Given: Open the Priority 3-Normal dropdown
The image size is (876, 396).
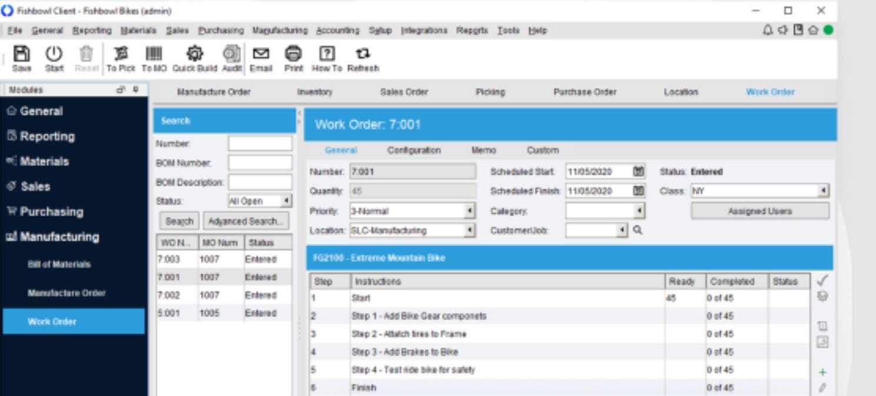Looking at the screenshot, I should [x=470, y=211].
